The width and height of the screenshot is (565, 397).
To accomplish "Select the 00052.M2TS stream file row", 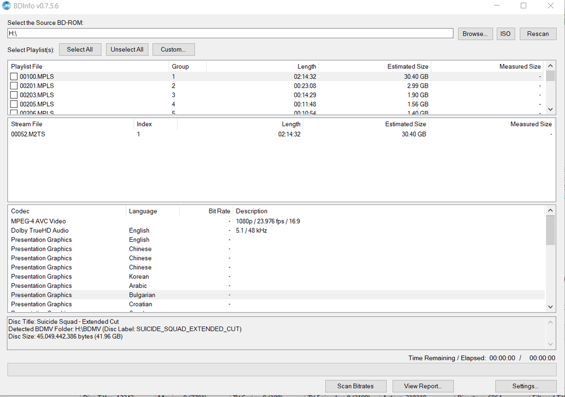I will [x=282, y=134].
